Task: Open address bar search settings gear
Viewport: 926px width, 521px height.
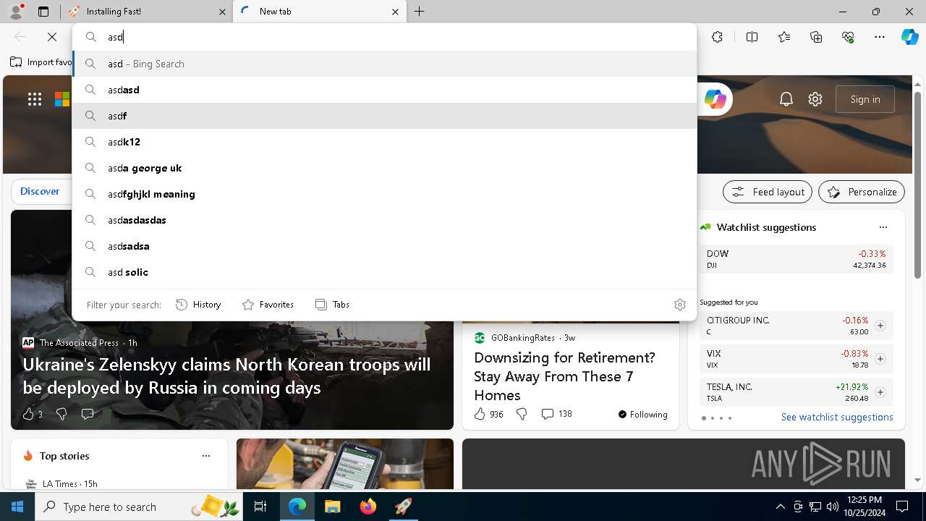Action: 679,305
